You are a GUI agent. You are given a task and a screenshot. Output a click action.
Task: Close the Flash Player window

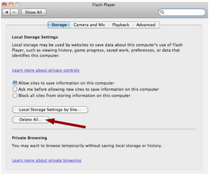[x=4, y=5]
